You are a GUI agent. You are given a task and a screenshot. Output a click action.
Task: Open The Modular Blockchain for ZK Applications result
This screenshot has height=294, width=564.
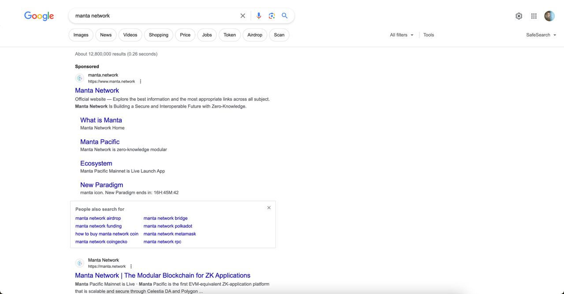click(x=163, y=275)
